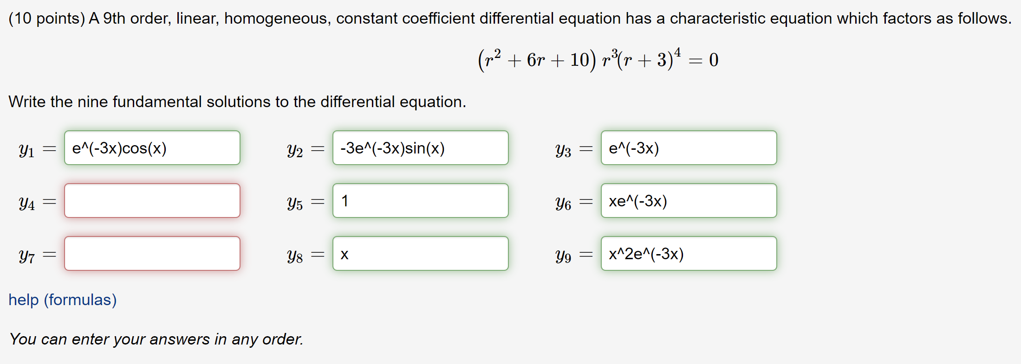Click the characteristic equation formula

(x=598, y=60)
